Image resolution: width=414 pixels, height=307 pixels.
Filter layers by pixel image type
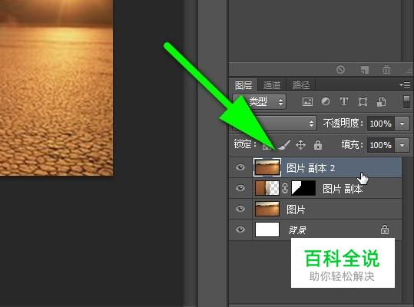coord(307,101)
